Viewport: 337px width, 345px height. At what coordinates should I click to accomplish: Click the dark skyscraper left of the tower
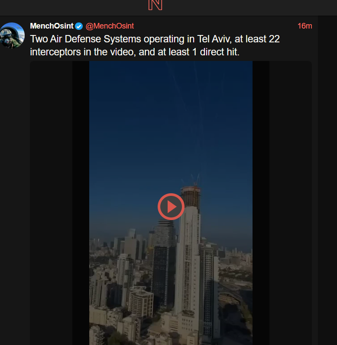coord(164,264)
